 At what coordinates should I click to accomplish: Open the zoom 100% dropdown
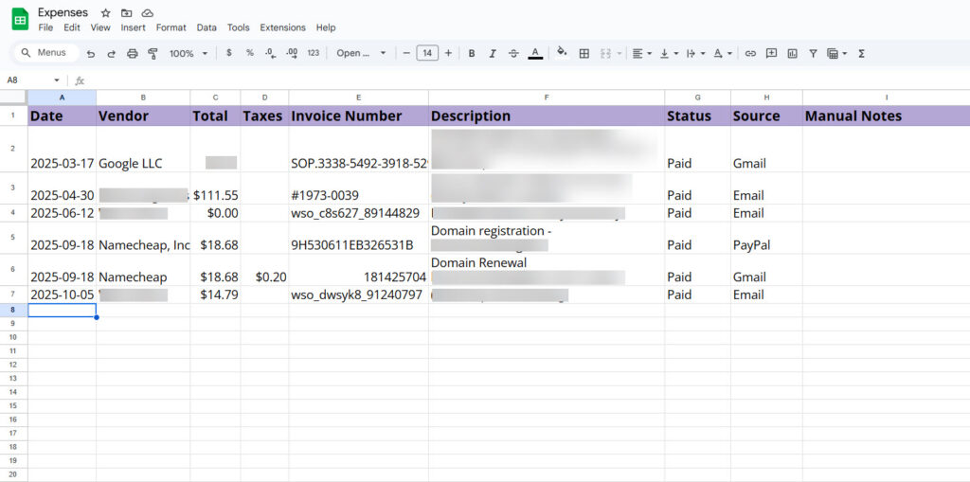(189, 54)
